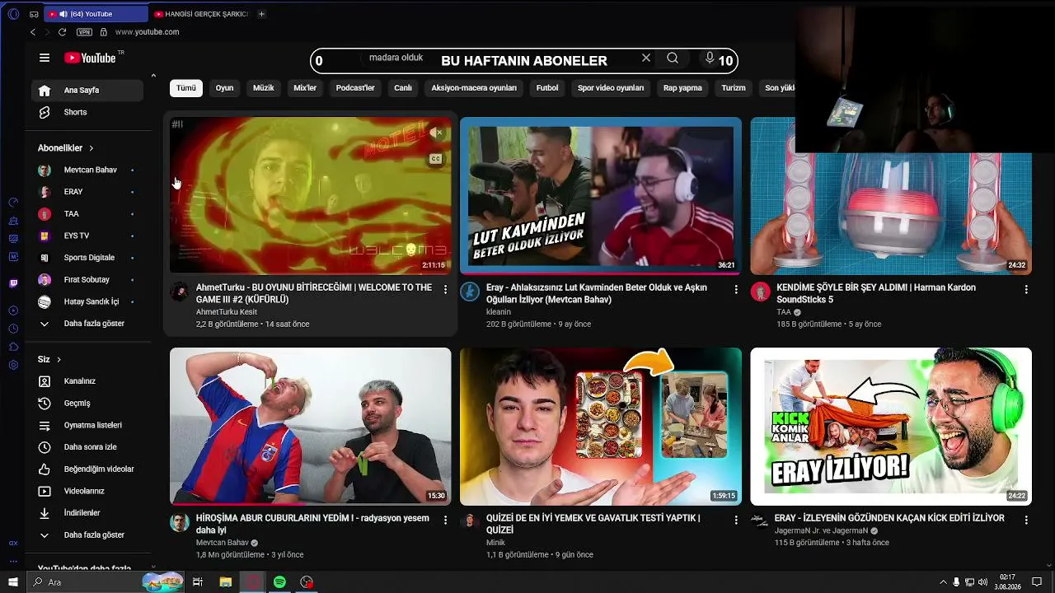Toggle mute on the AhmetTurku video preview
The width and height of the screenshot is (1055, 593).
pyautogui.click(x=434, y=133)
